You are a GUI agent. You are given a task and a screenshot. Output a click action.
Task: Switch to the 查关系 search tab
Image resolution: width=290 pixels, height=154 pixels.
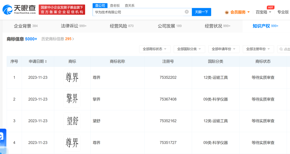[129, 6]
